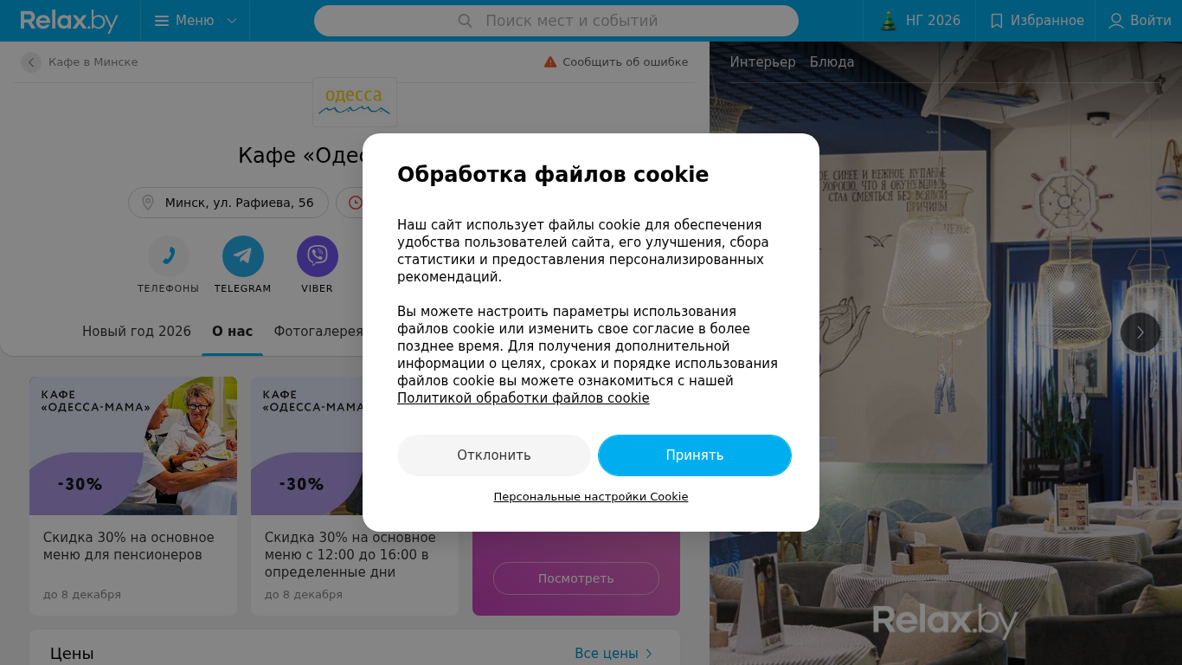The width and height of the screenshot is (1182, 665).
Task: Open the Telegram contact icon
Action: [x=243, y=256]
